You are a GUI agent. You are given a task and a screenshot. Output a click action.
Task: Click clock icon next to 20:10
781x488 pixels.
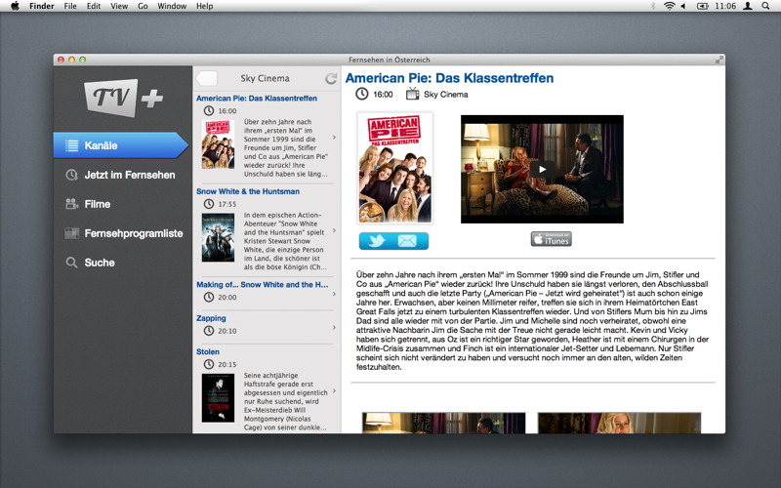(209, 331)
